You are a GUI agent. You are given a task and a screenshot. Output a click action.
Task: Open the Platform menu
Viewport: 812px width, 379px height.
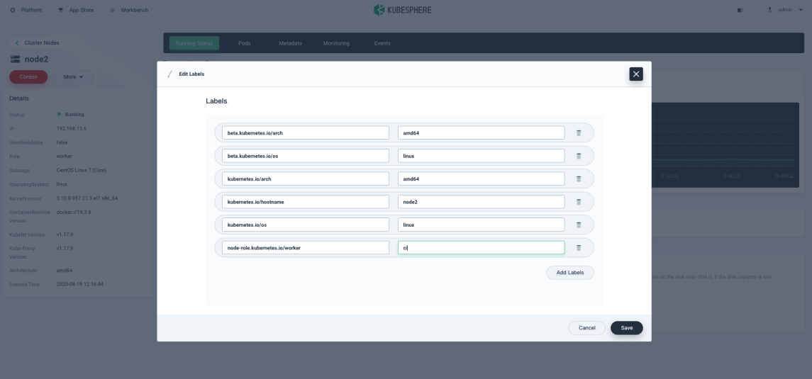(x=26, y=10)
